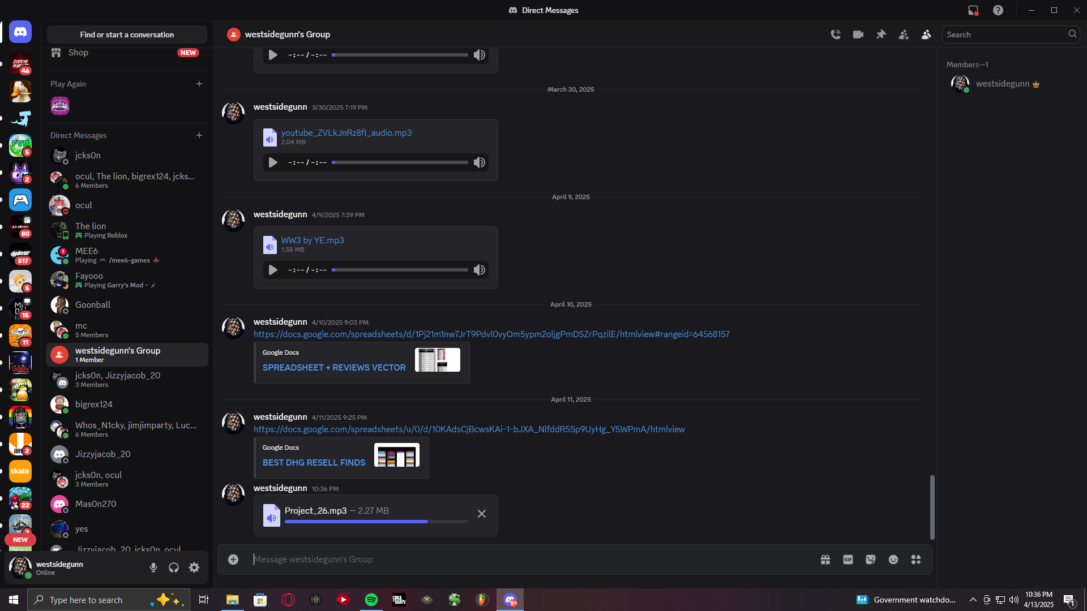Click the WW3 by YE.mp3 seek bar
The width and height of the screenshot is (1087, 611).
400,270
